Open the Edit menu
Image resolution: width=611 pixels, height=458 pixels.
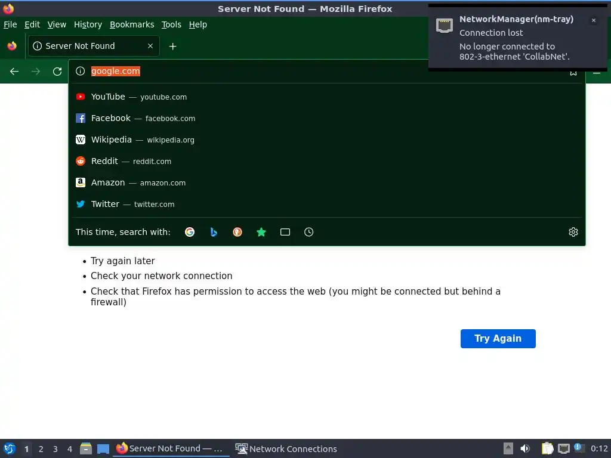32,24
